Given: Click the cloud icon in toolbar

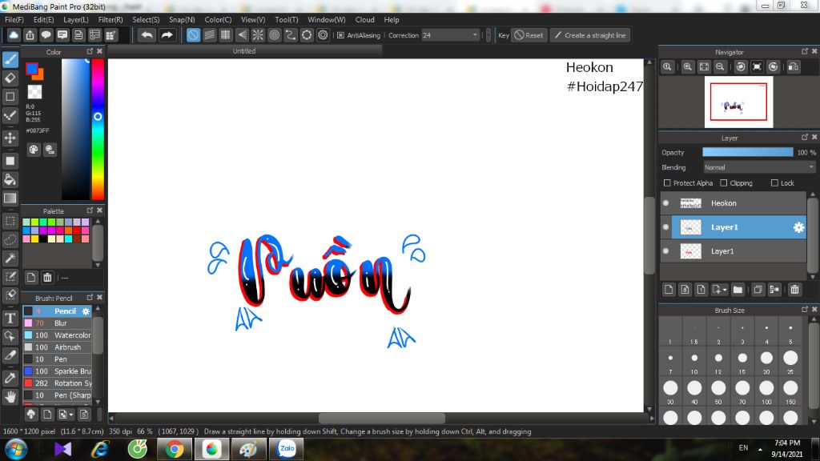Looking at the screenshot, I should coord(14,35).
